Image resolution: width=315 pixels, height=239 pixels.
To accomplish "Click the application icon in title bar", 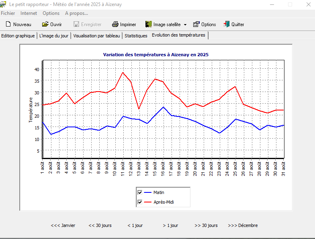I will pyautogui.click(x=3, y=4).
